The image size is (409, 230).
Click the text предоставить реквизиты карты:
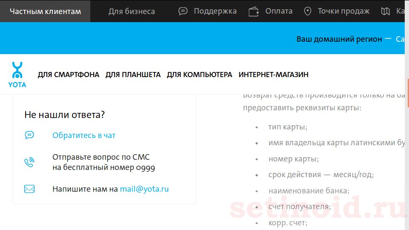tap(302, 108)
